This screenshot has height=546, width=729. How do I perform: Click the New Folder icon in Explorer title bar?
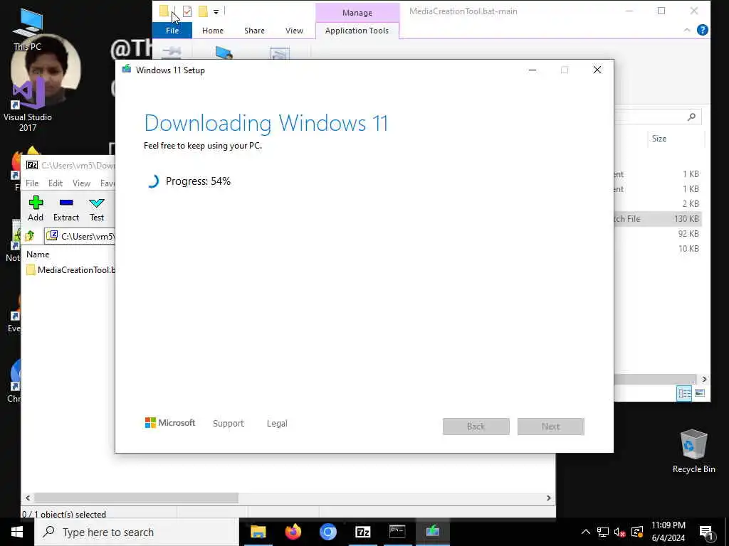(203, 11)
